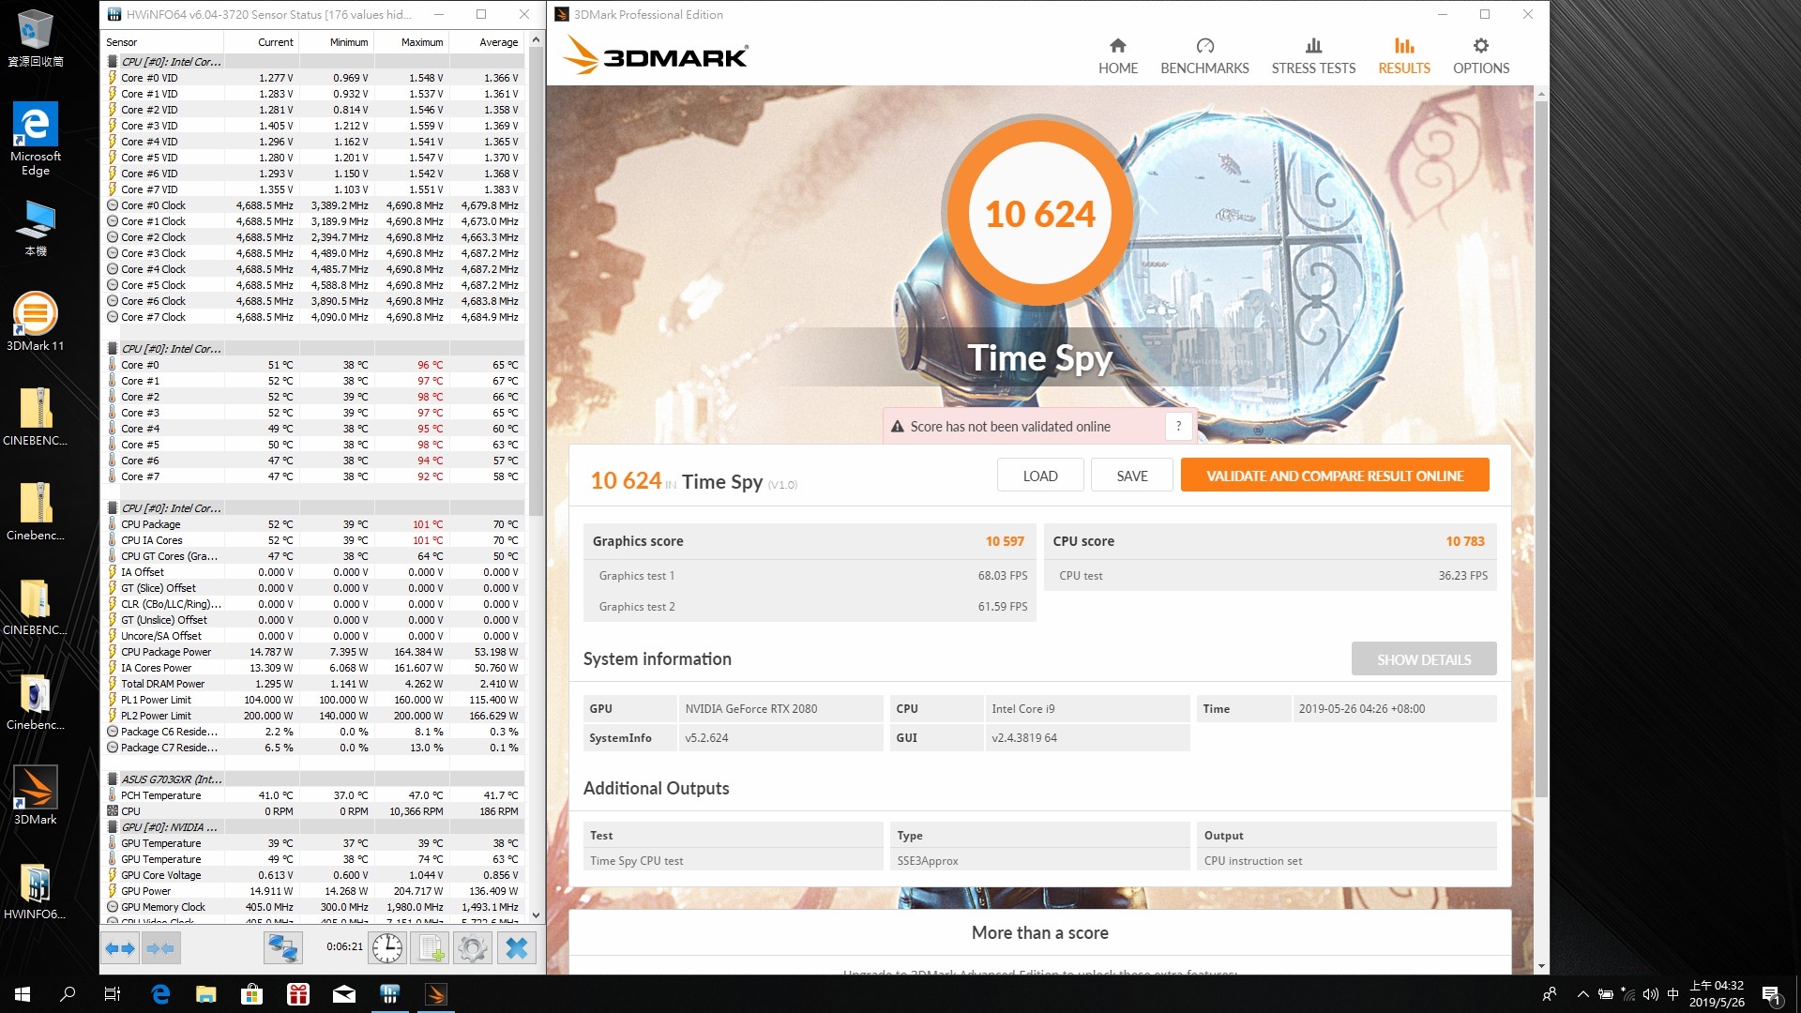Image resolution: width=1801 pixels, height=1013 pixels.
Task: Click the collapse arrows icon in HWiNFO
Action: 160,948
